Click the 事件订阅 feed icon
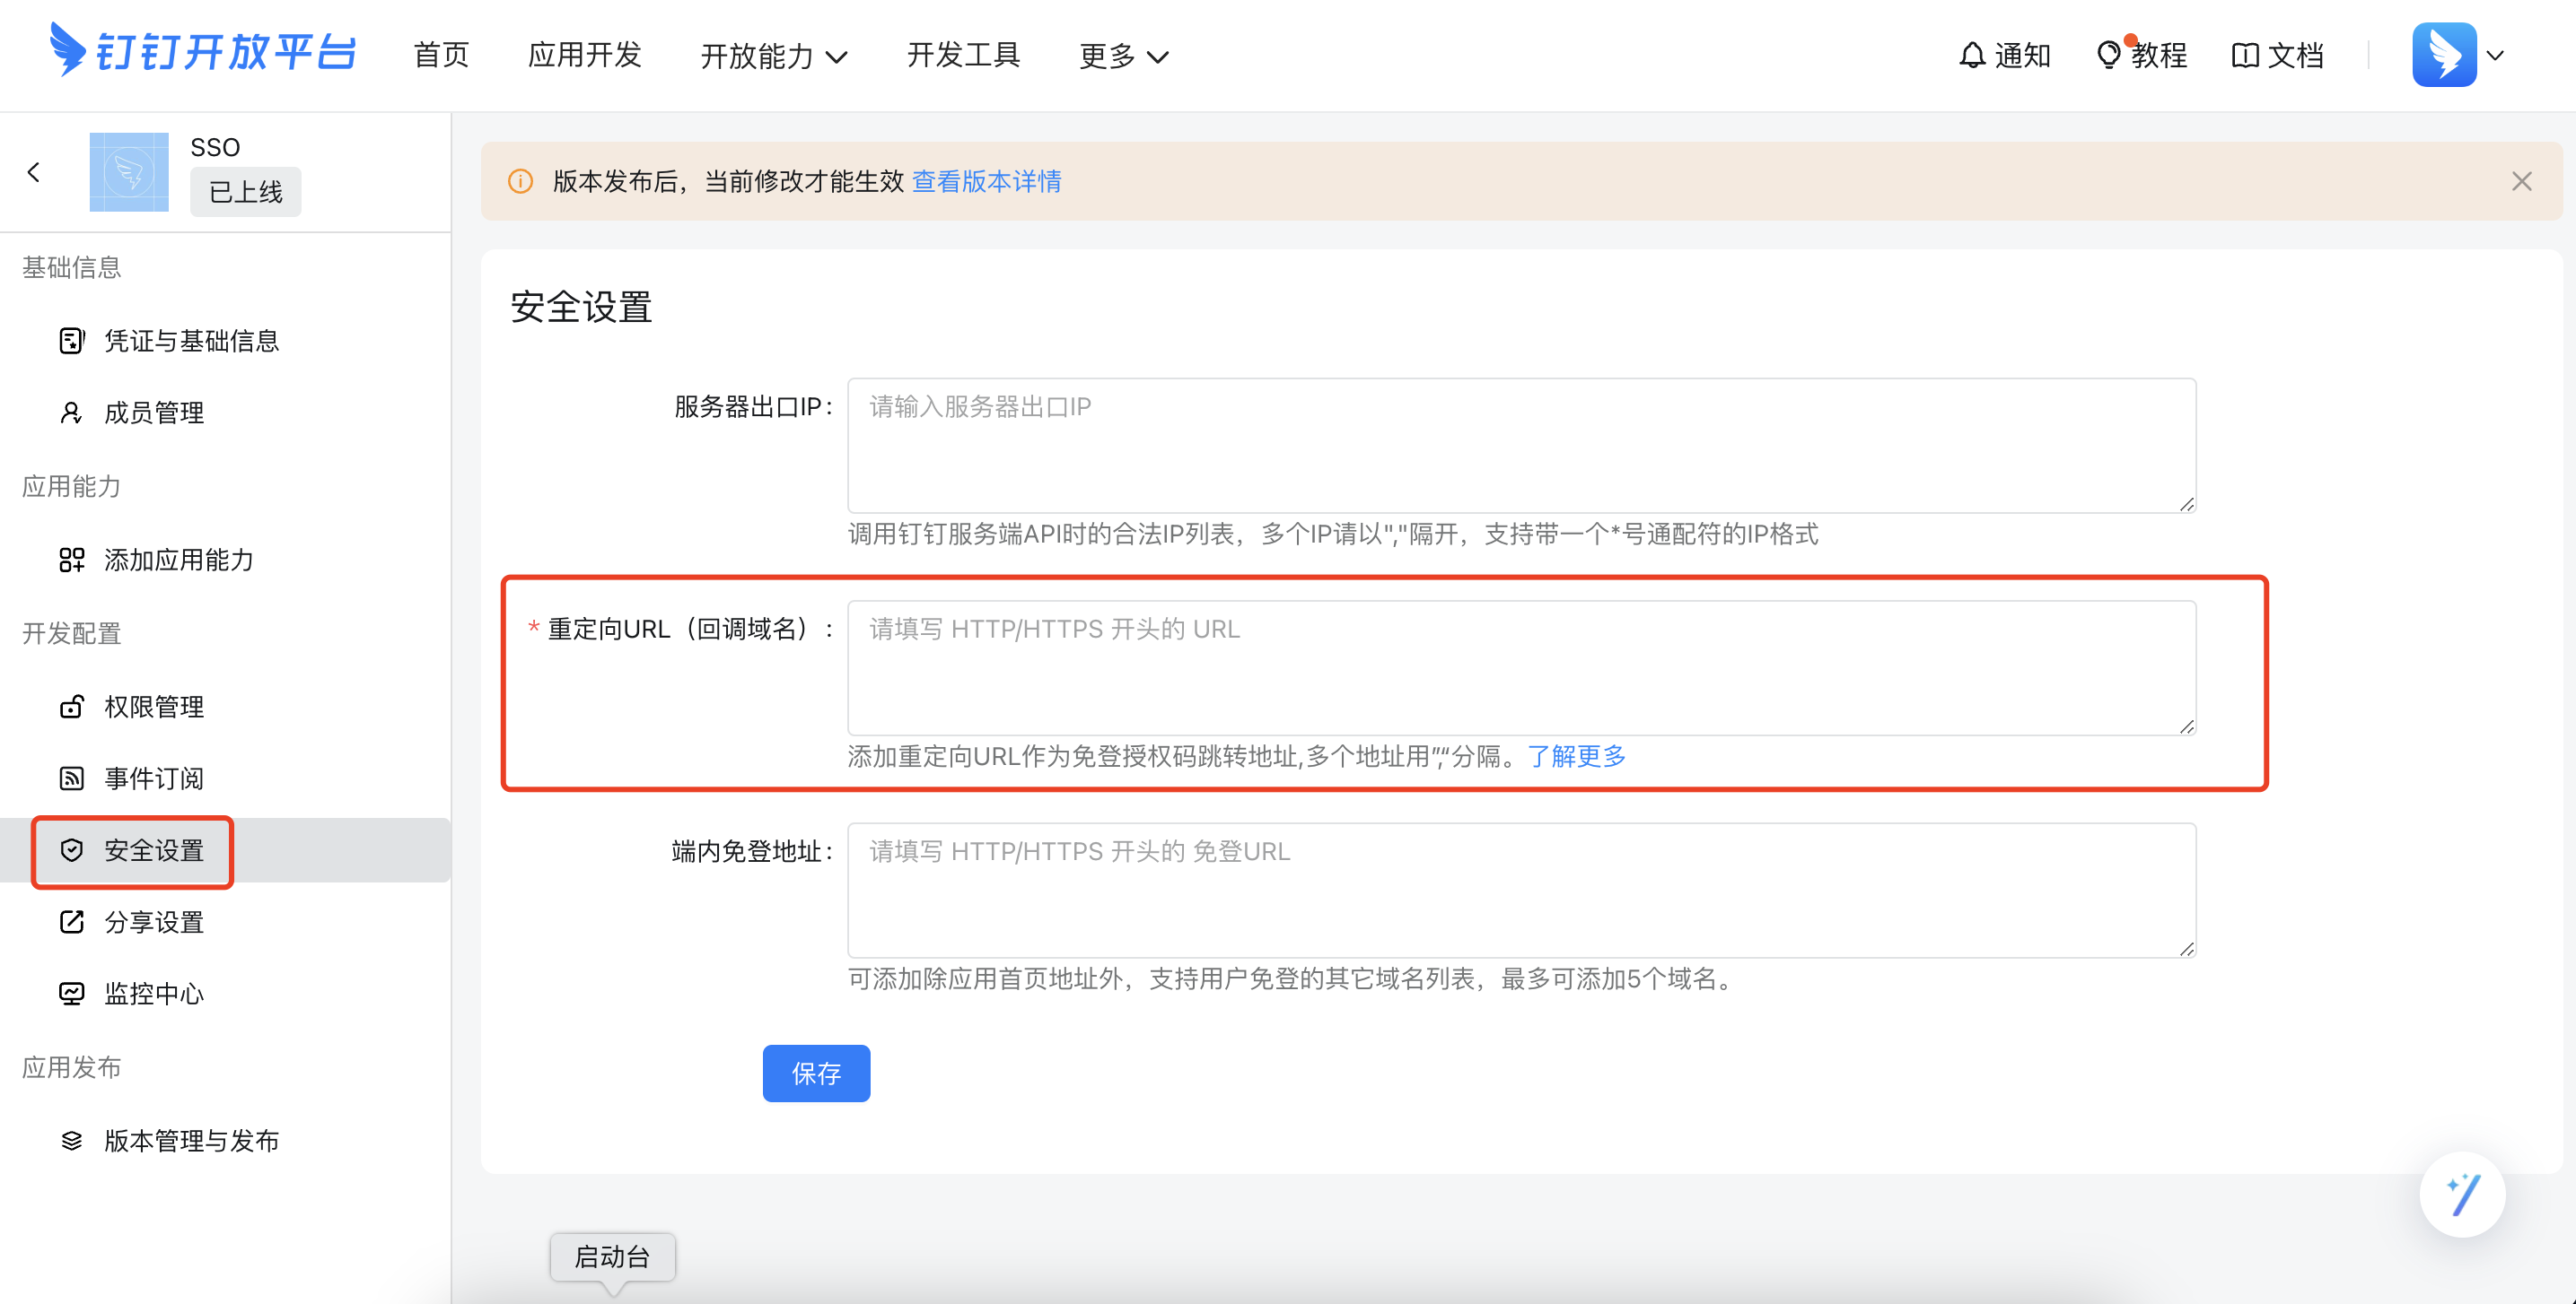 tap(71, 778)
